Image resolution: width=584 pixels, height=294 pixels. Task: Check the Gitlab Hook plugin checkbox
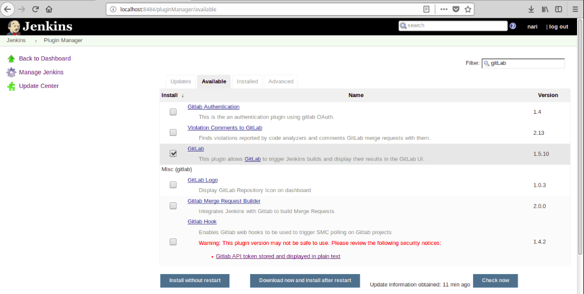(173, 242)
